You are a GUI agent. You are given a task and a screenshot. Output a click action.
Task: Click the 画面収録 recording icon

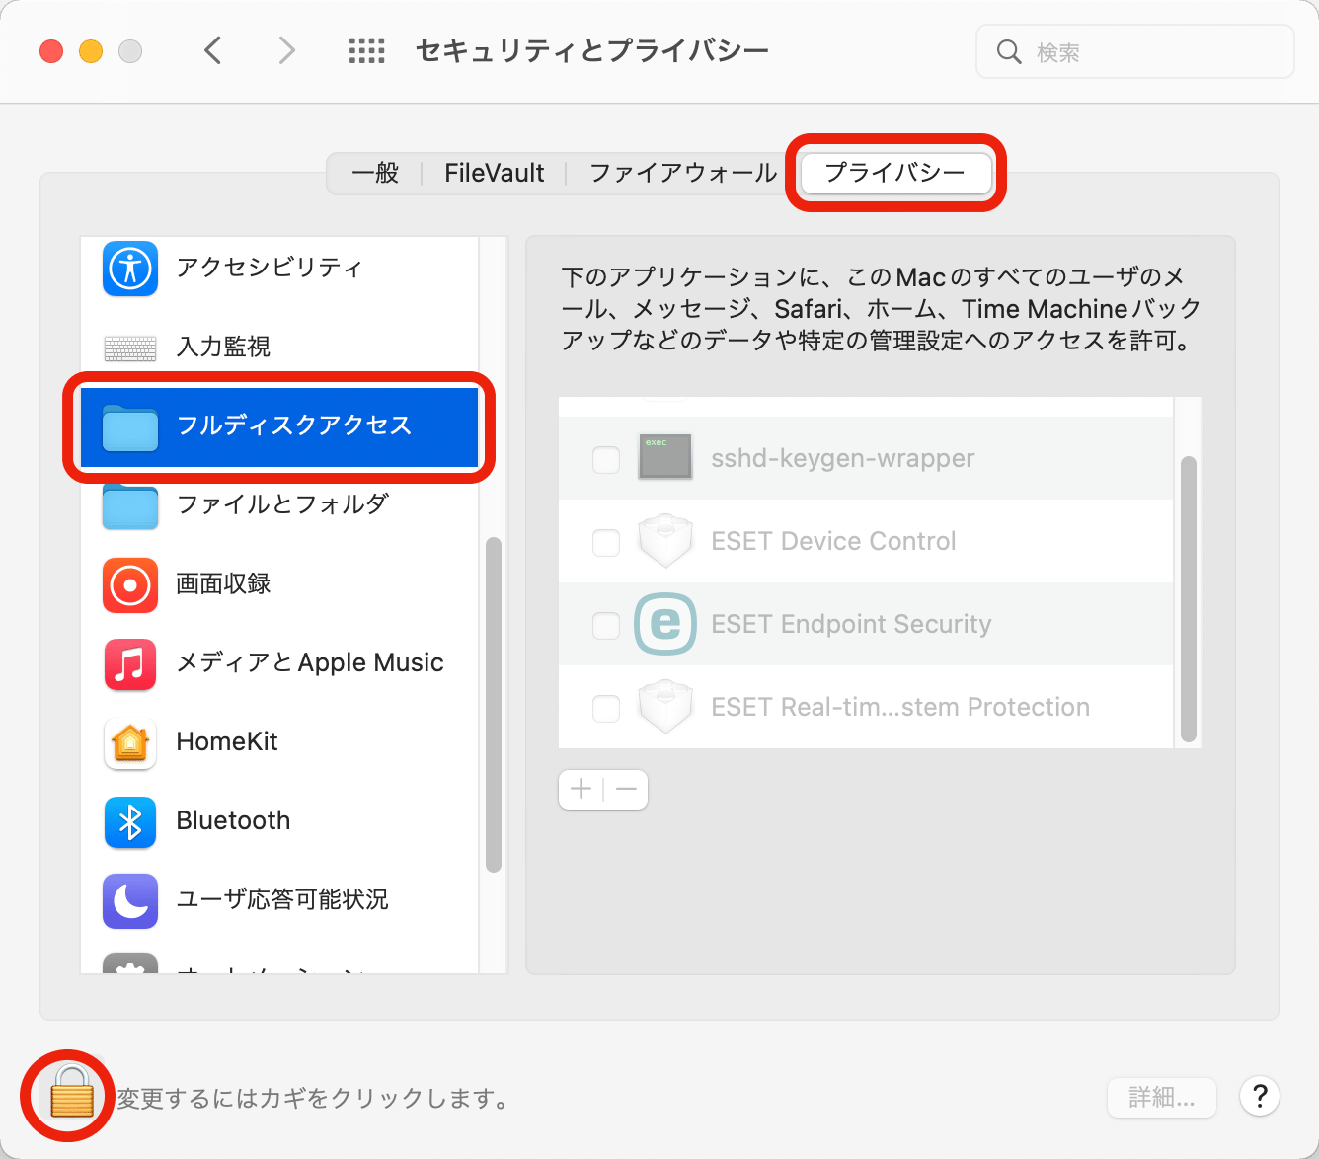tap(129, 585)
